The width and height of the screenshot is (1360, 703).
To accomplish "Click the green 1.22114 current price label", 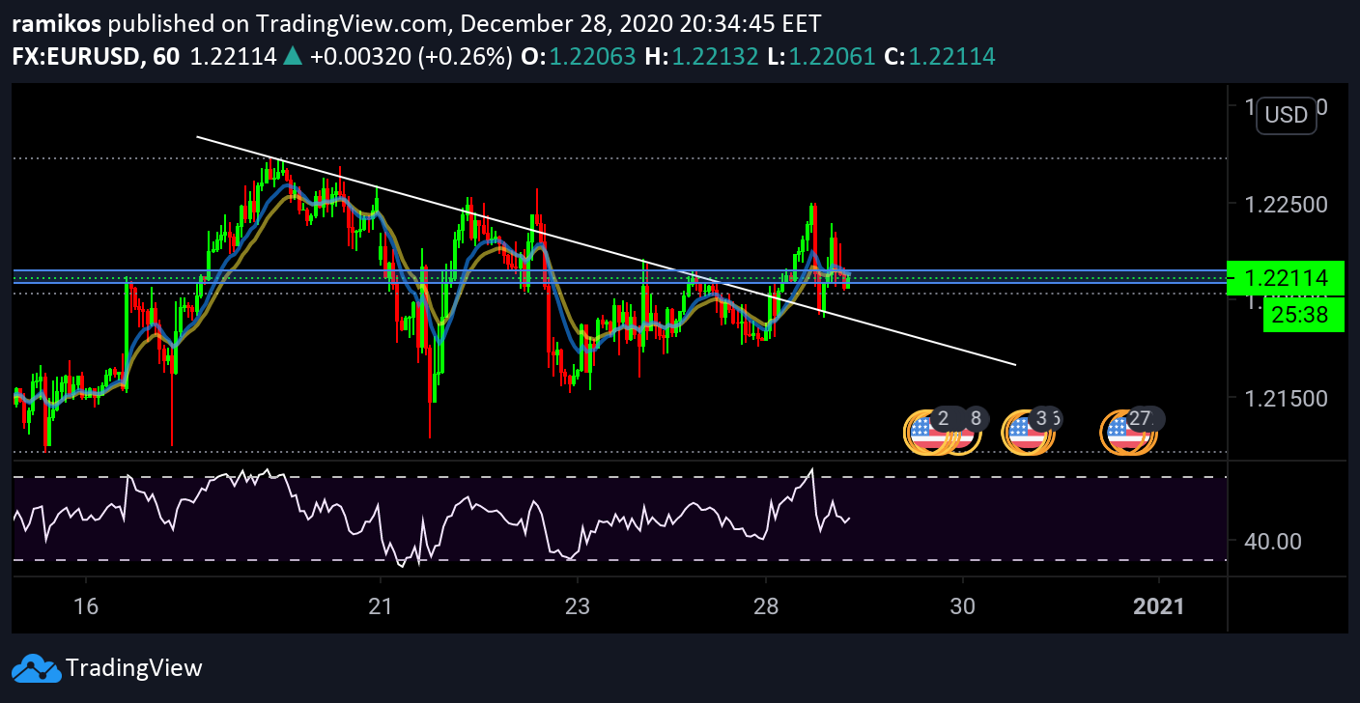I will coord(1285,278).
